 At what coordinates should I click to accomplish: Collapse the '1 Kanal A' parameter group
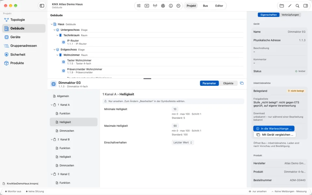[52, 105]
